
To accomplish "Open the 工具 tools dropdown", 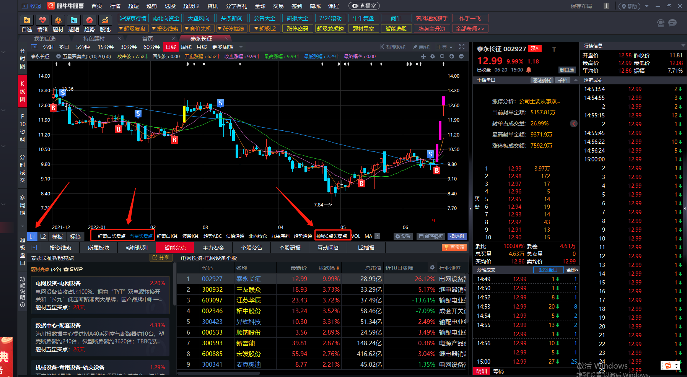I will click(445, 47).
